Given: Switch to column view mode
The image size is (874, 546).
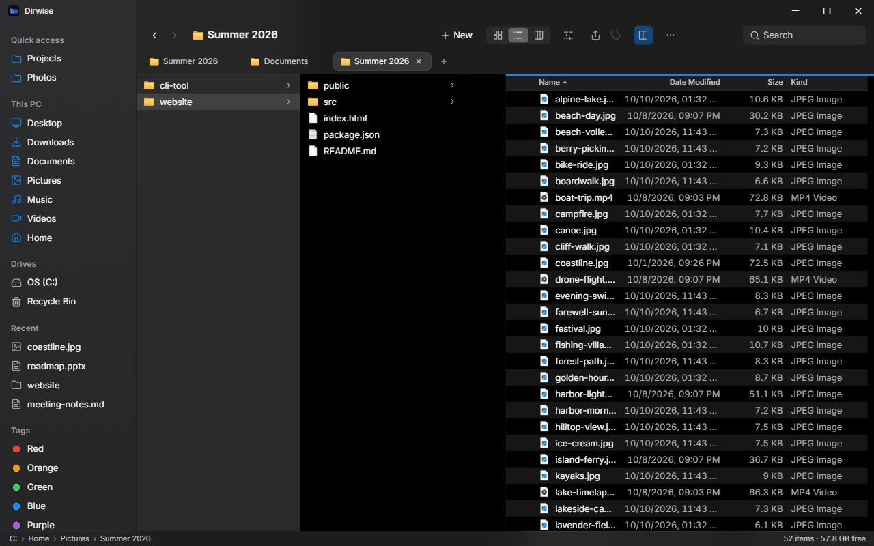Looking at the screenshot, I should point(539,35).
